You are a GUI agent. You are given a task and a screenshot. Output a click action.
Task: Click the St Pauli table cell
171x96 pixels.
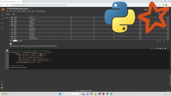pos(40,27)
